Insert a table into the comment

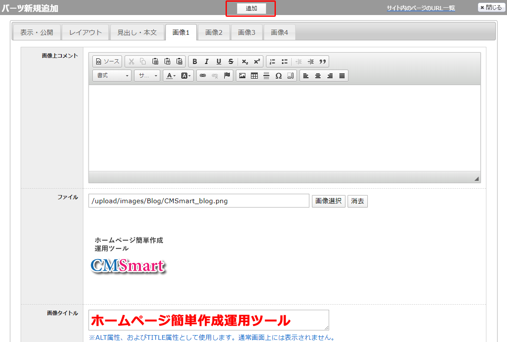[x=254, y=76]
